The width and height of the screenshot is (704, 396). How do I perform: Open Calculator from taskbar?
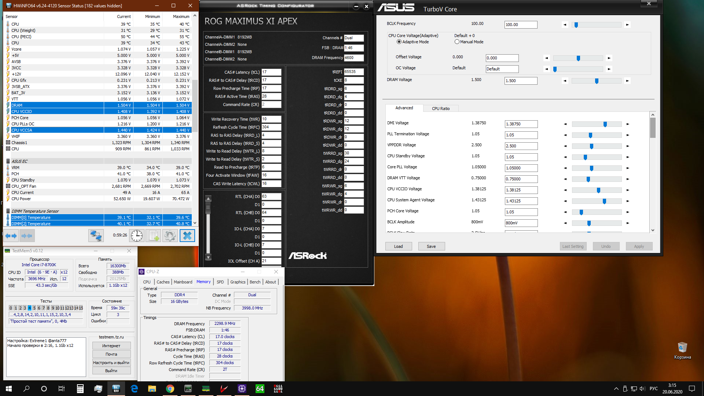click(x=80, y=389)
